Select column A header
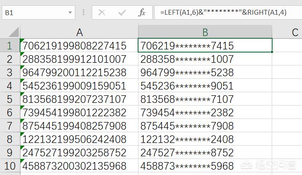The width and height of the screenshot is (302, 175). coord(79,32)
